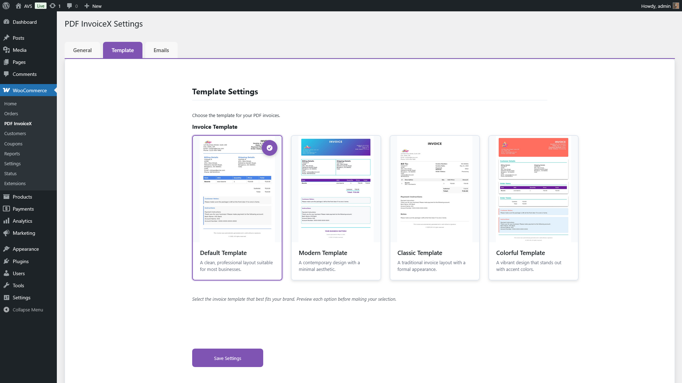Click the Posts pin icon
The width and height of the screenshot is (682, 383).
click(6, 38)
